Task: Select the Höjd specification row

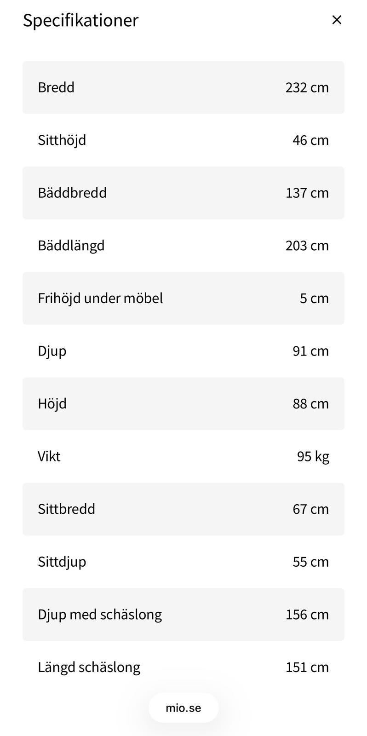Action: 183,403
